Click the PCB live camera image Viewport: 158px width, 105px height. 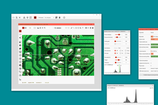(x=58, y=55)
